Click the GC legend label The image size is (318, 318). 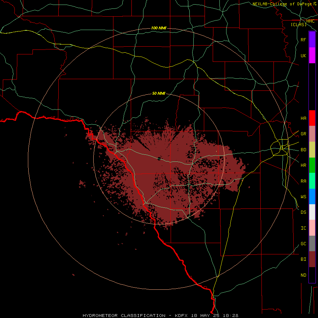[304, 244]
